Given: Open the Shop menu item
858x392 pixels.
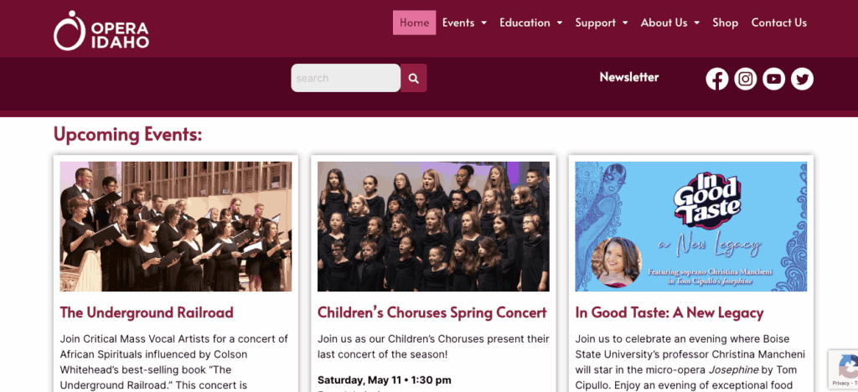Looking at the screenshot, I should pos(725,23).
